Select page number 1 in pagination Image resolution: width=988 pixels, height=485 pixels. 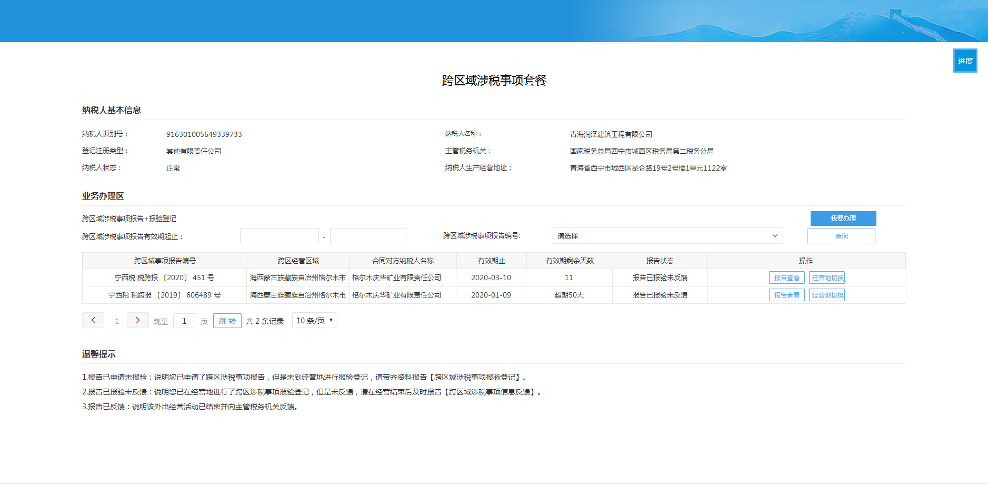(x=117, y=321)
